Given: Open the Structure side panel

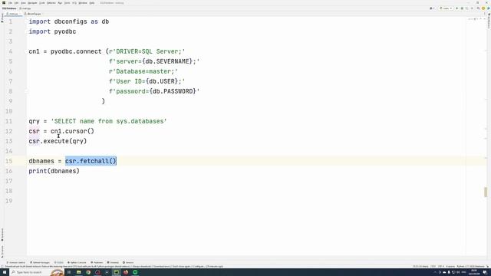Looking at the screenshot, I should point(2,251).
